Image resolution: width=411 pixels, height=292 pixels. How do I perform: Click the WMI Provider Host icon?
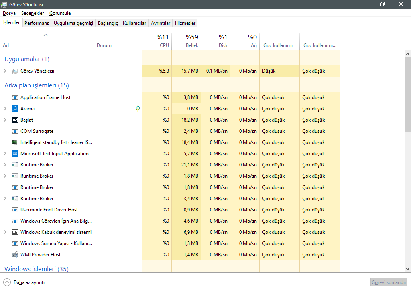coord(15,255)
